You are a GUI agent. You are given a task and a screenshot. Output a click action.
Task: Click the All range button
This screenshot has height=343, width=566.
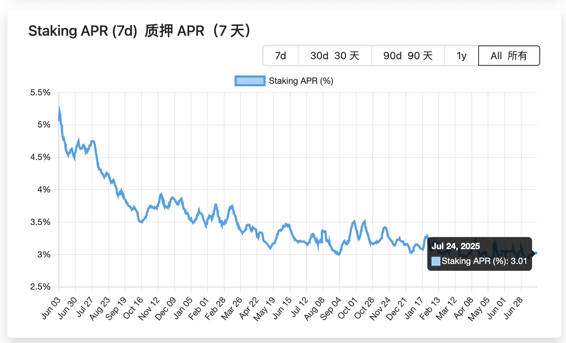[509, 56]
